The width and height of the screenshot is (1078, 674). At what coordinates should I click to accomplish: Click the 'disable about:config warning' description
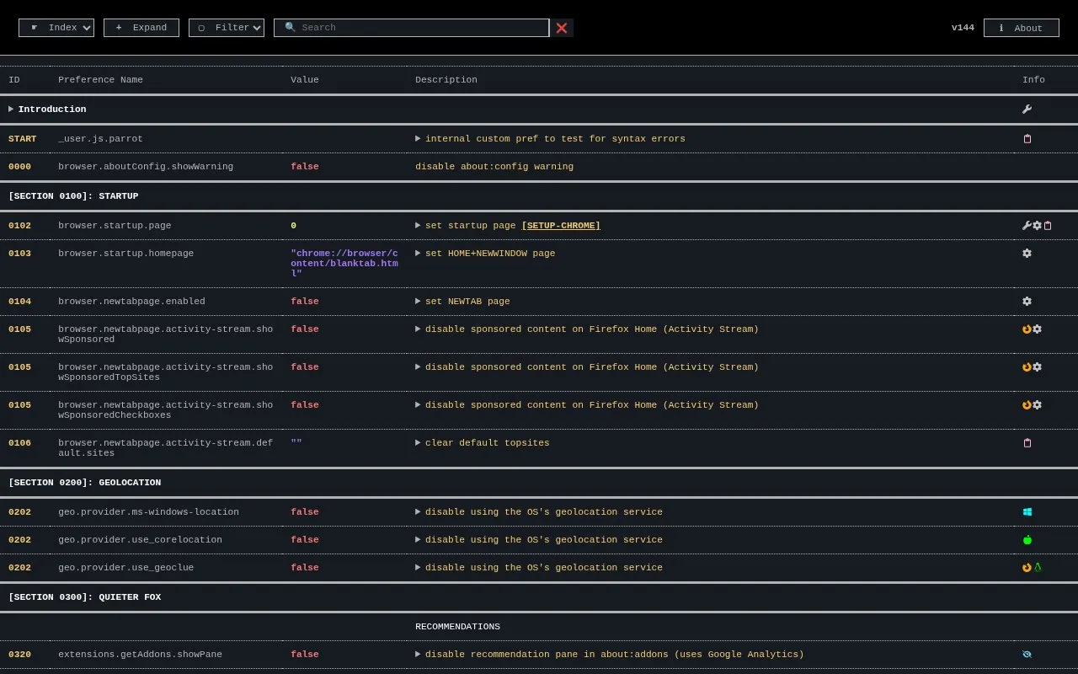tap(494, 167)
